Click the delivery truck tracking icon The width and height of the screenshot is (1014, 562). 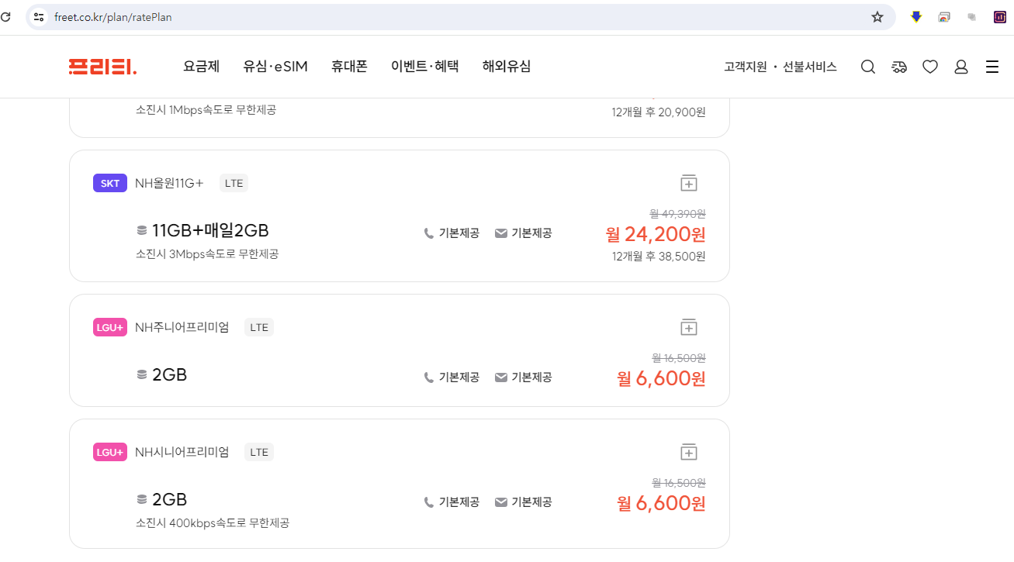pos(898,67)
